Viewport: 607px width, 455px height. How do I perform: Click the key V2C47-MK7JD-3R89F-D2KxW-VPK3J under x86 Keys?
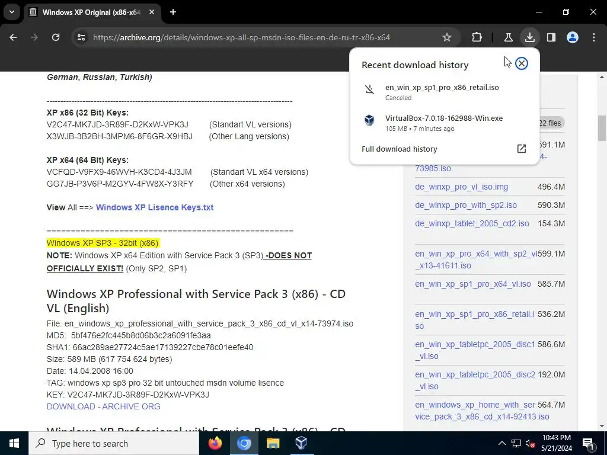pos(117,124)
